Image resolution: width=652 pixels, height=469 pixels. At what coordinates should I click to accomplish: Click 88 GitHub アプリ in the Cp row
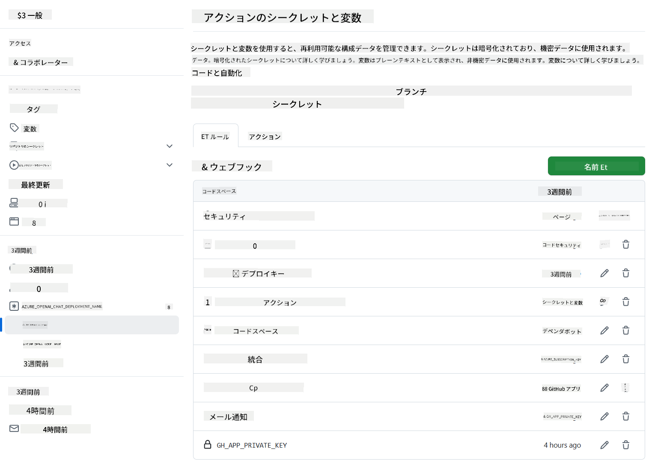tap(561, 389)
